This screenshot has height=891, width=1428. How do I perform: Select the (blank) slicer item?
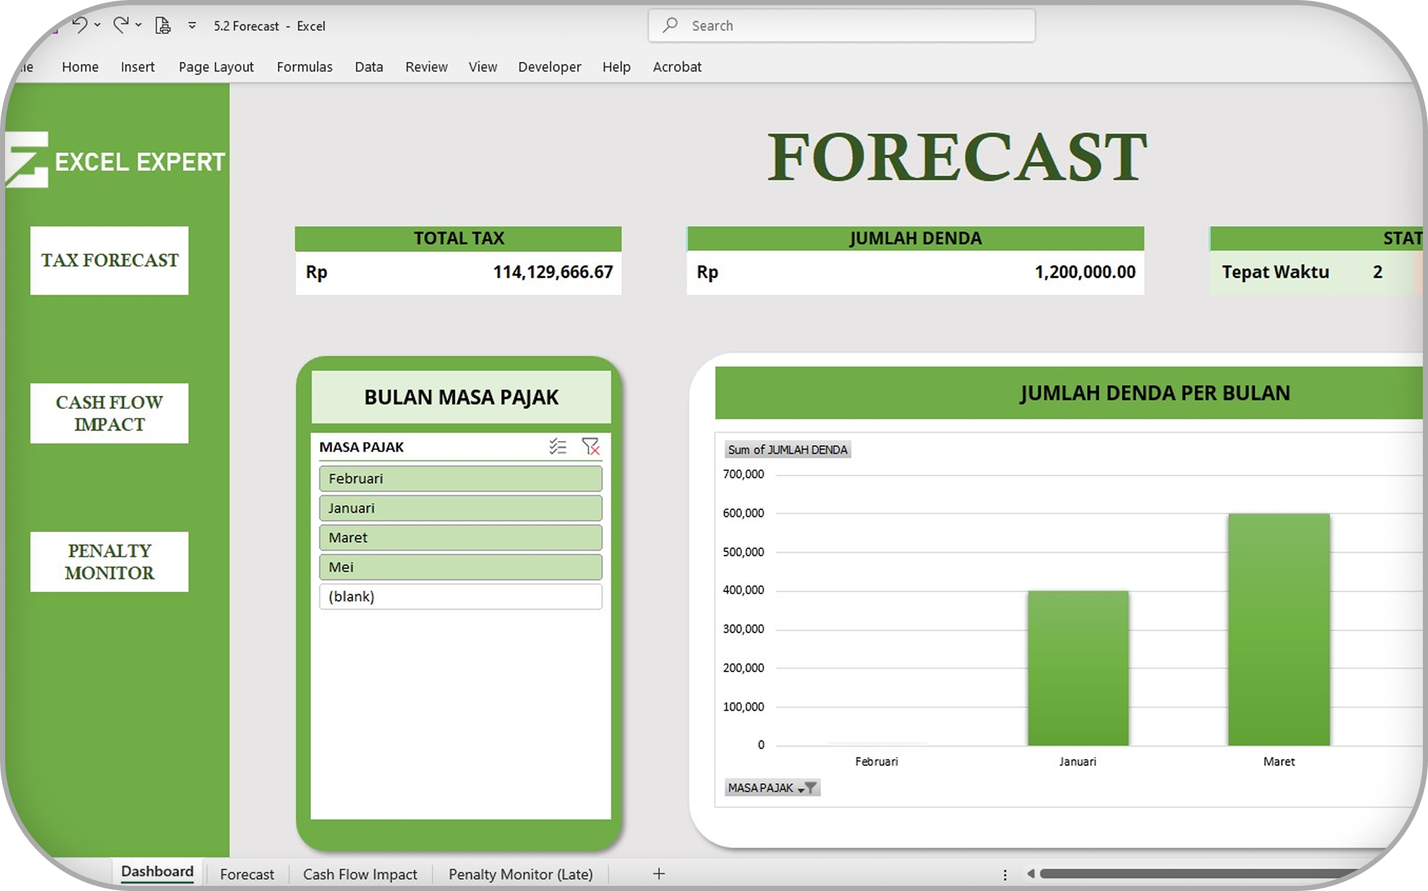point(460,596)
